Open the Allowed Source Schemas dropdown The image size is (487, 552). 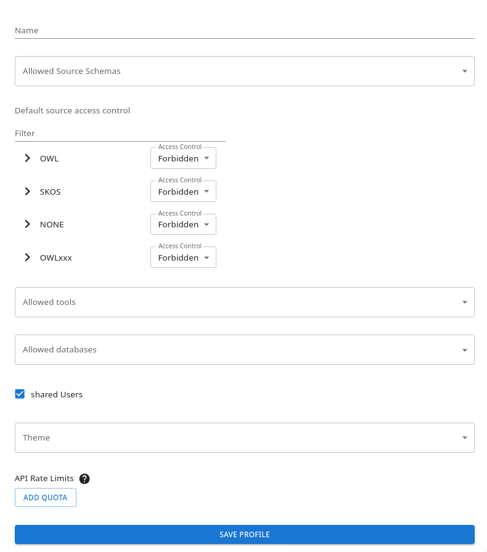[245, 71]
